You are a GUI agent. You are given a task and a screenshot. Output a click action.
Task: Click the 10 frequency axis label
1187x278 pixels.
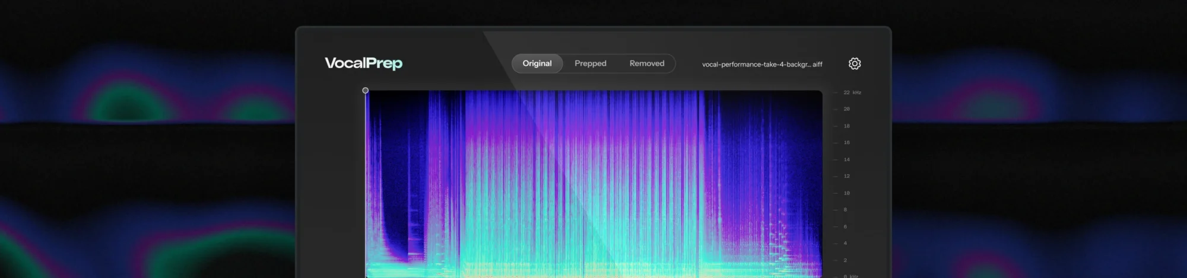coord(846,193)
